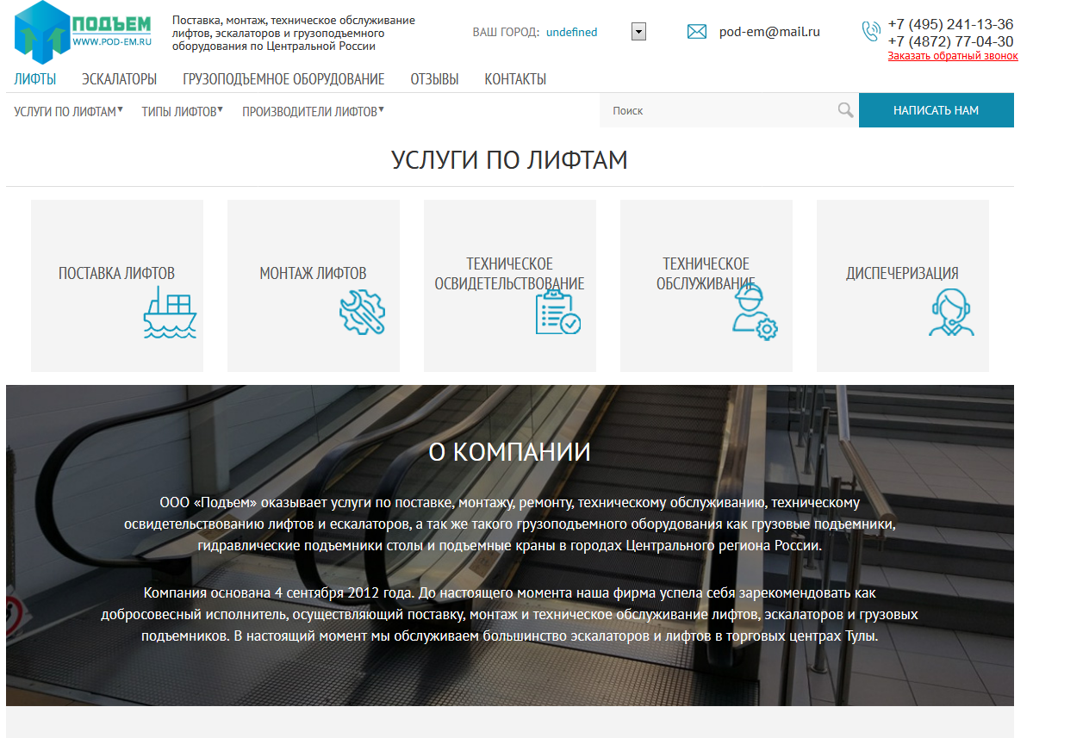Open Грузоподъемное оборудование menu item
Image resolution: width=1089 pixels, height=738 pixels.
point(283,79)
